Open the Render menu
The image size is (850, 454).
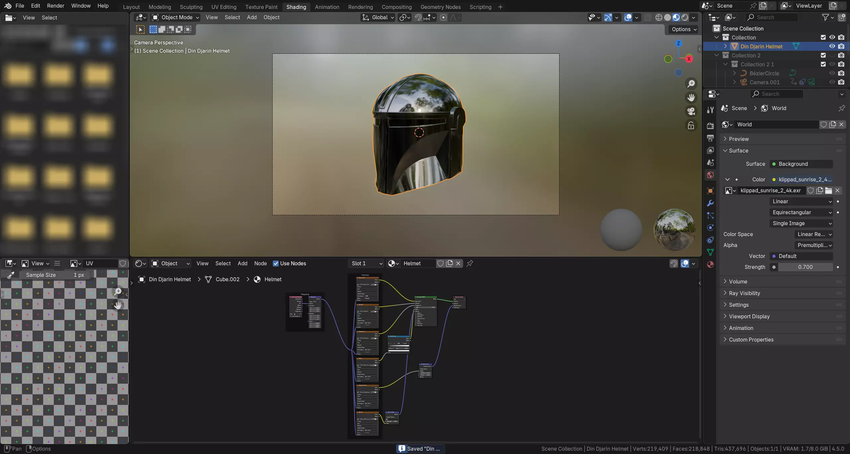55,6
